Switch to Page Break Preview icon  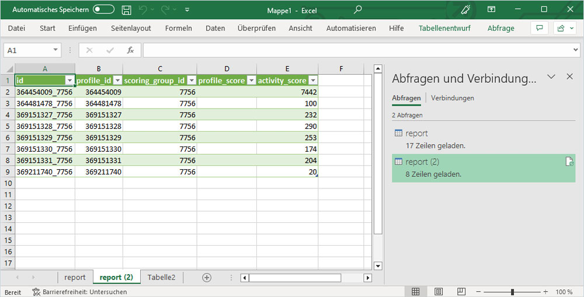tap(461, 292)
